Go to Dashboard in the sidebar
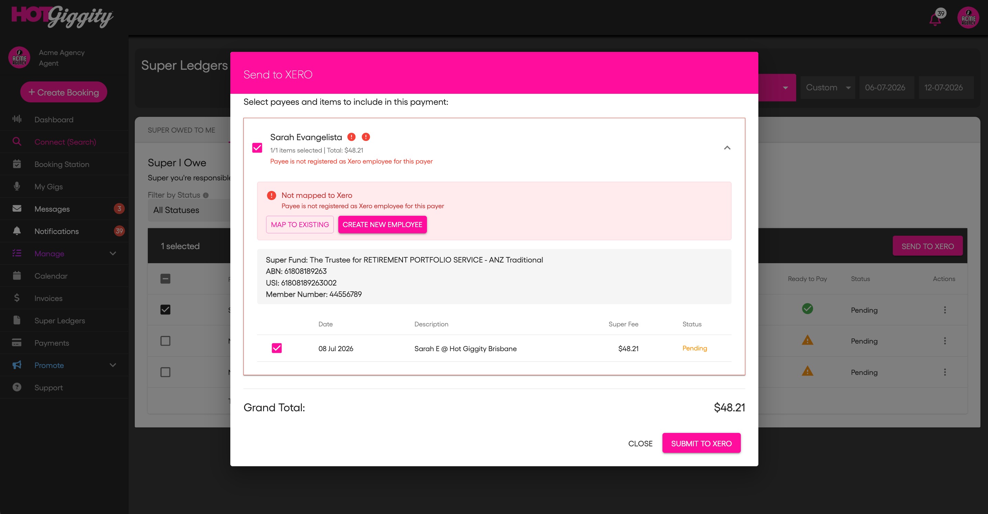 64,119
